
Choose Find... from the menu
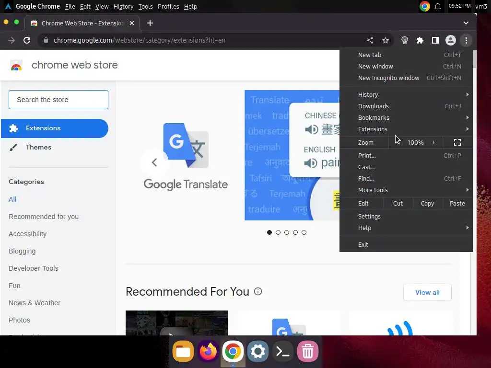tap(406, 179)
